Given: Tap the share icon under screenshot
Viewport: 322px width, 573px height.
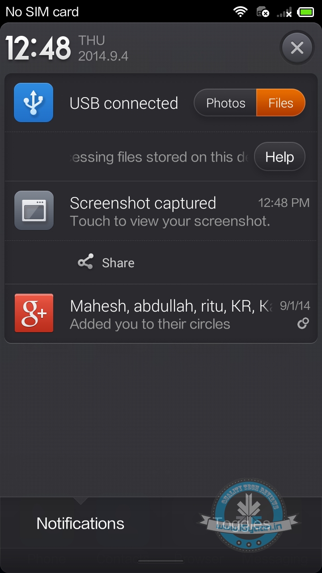Looking at the screenshot, I should 85,262.
